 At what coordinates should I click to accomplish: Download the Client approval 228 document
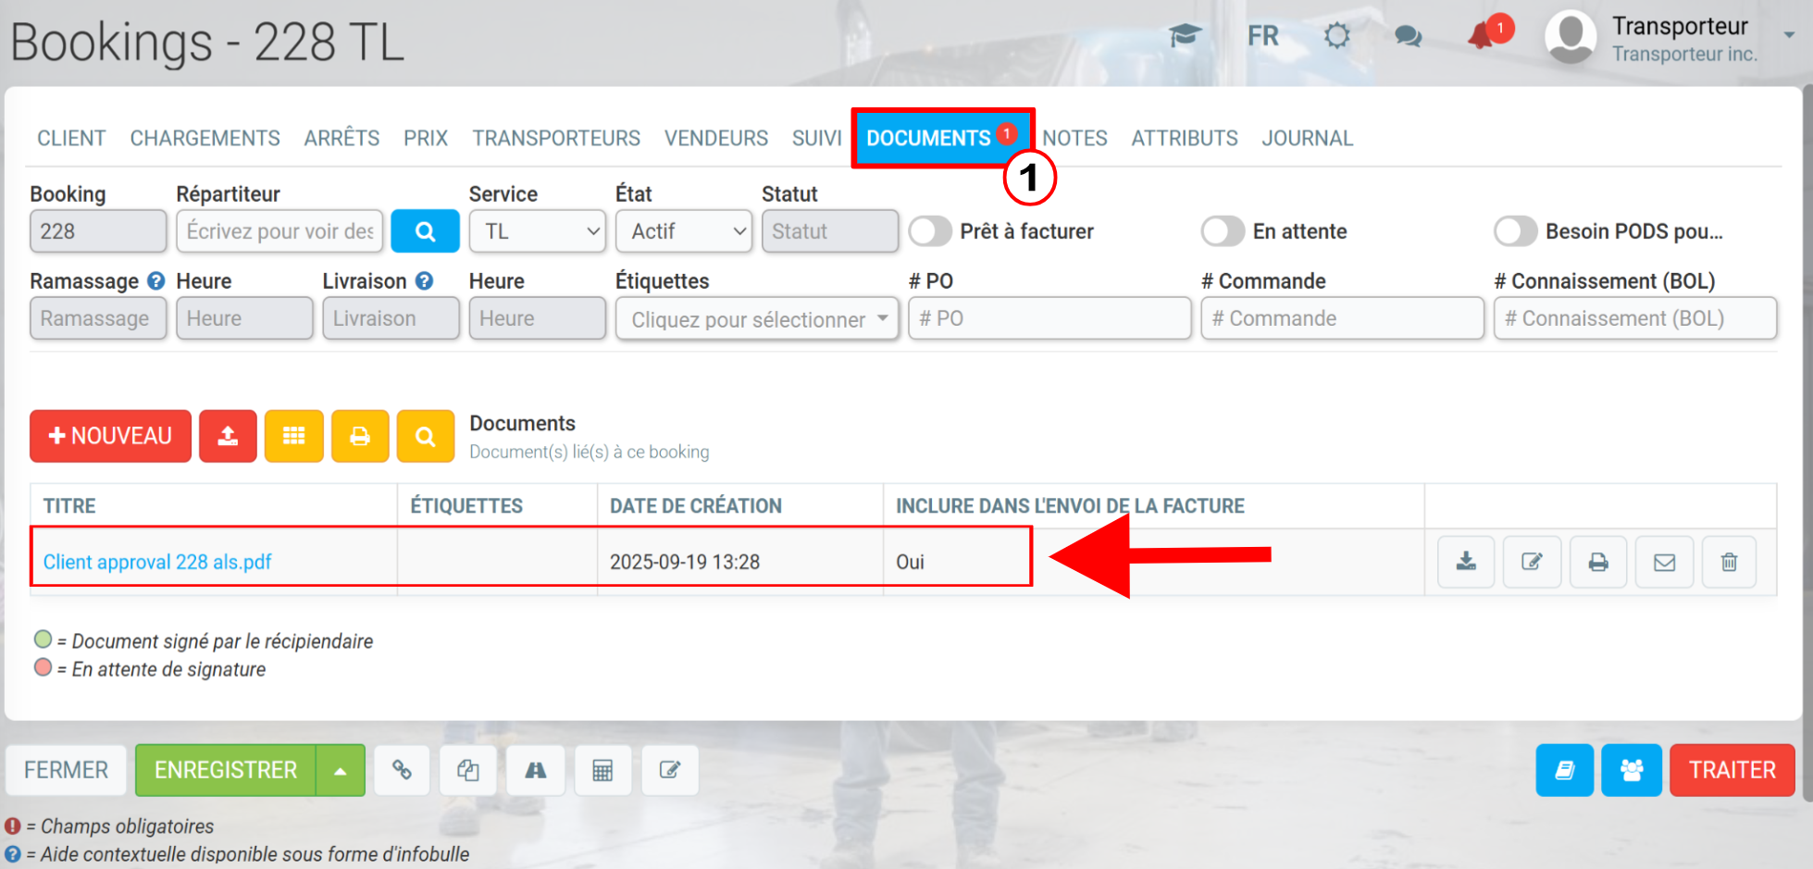pyautogui.click(x=1466, y=562)
